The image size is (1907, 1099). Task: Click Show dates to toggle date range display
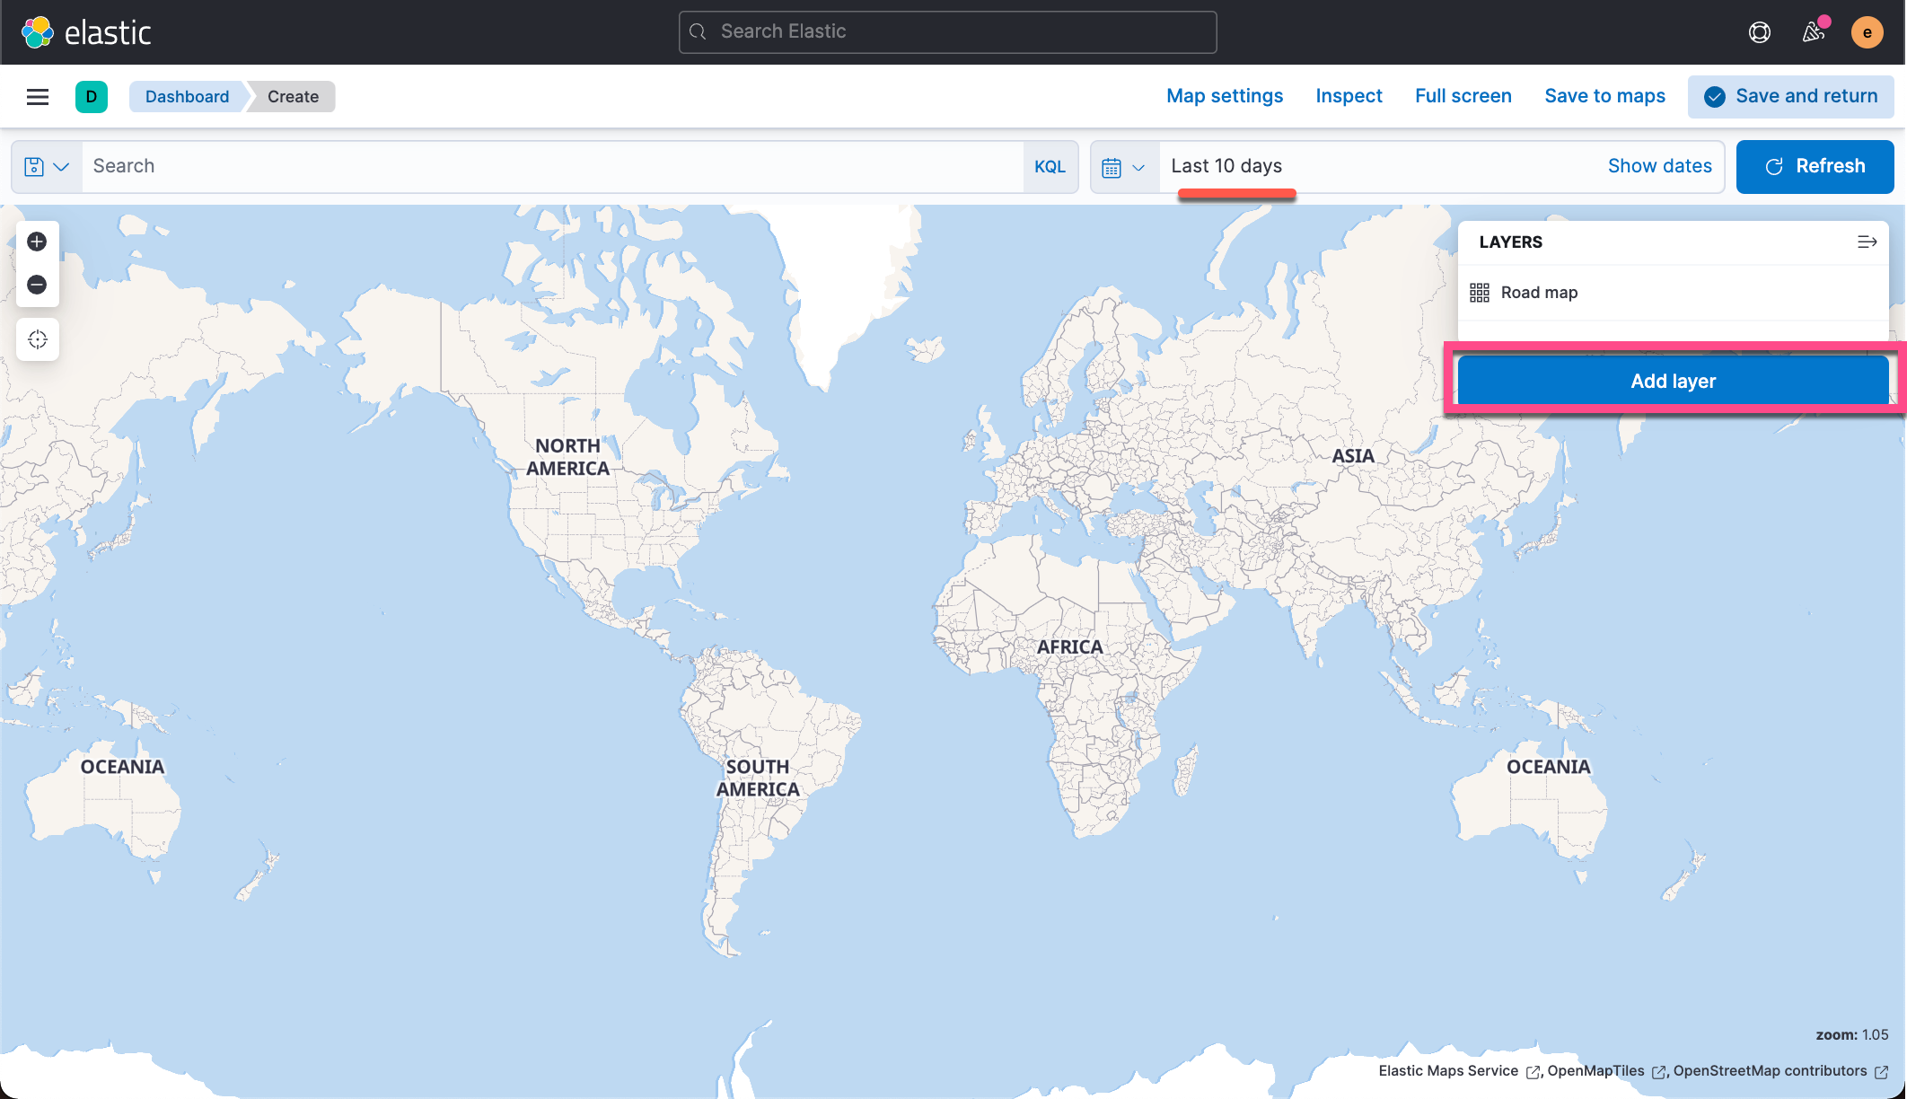[x=1659, y=165]
